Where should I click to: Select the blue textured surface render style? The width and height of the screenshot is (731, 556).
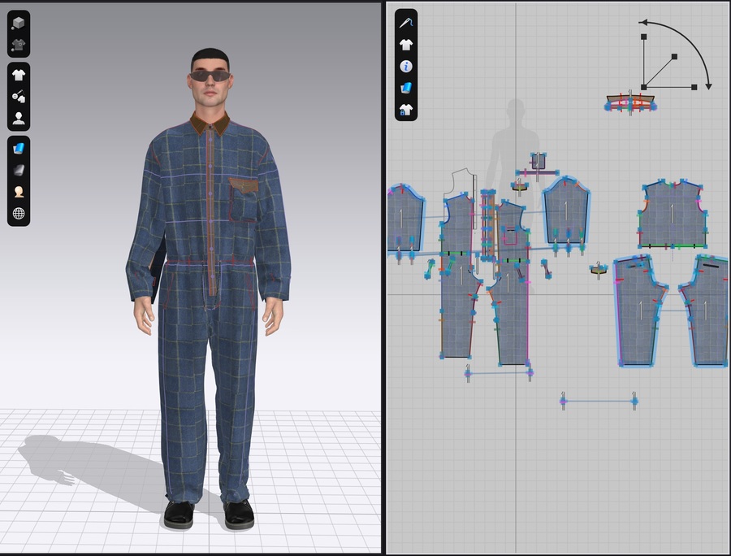(19, 148)
